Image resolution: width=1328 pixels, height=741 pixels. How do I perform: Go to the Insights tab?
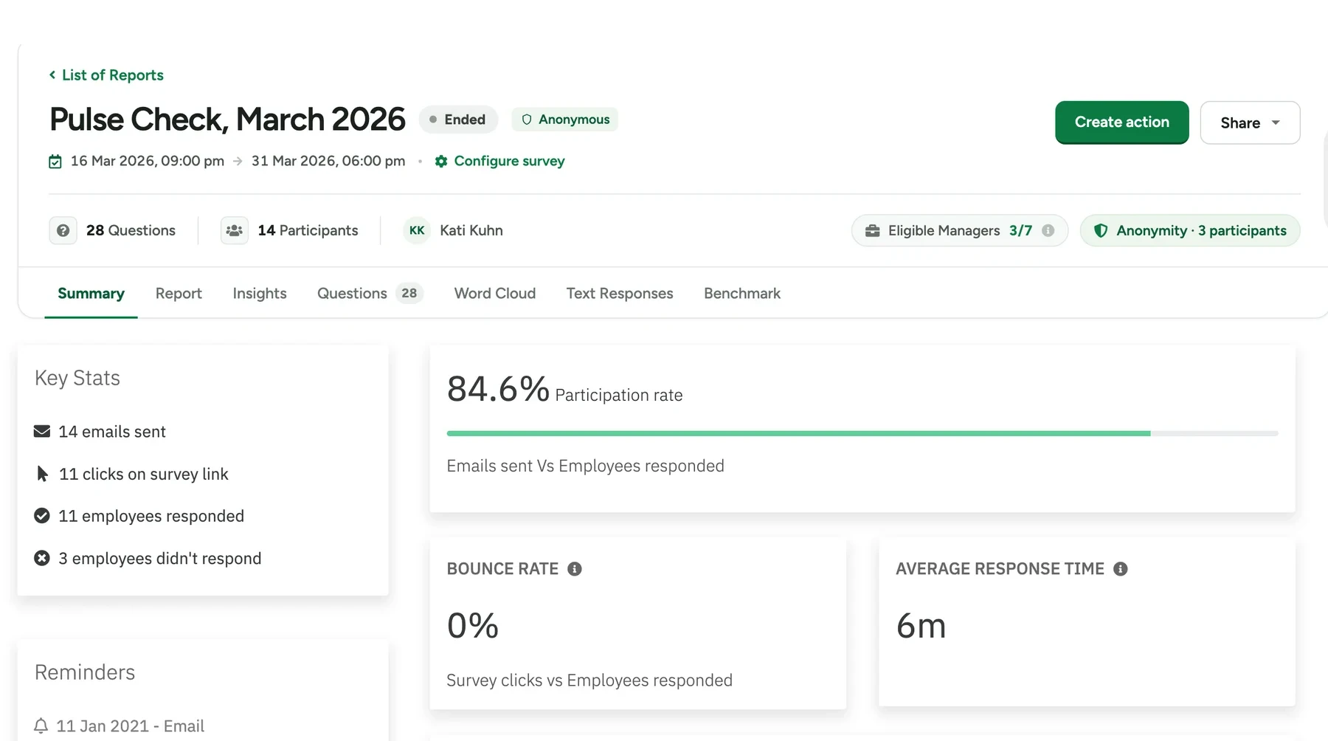pos(260,294)
